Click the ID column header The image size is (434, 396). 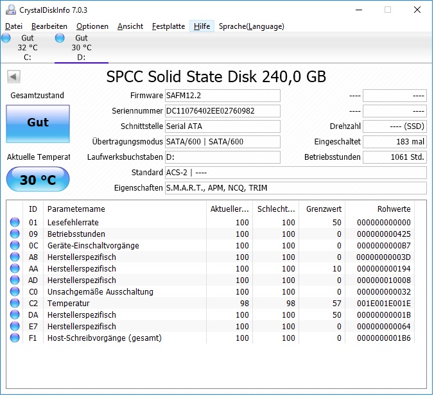33,209
